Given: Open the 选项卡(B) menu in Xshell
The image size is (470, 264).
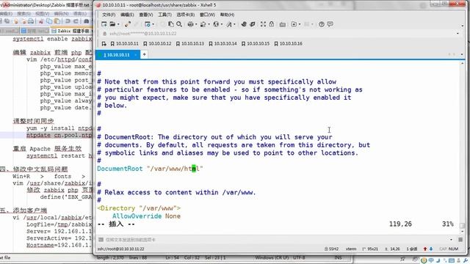Looking at the screenshot, I should pyautogui.click(x=186, y=15).
